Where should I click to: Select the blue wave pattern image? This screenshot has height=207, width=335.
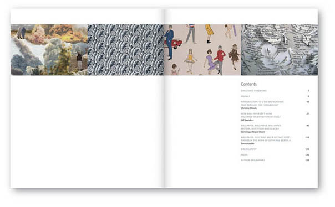tap(126, 50)
